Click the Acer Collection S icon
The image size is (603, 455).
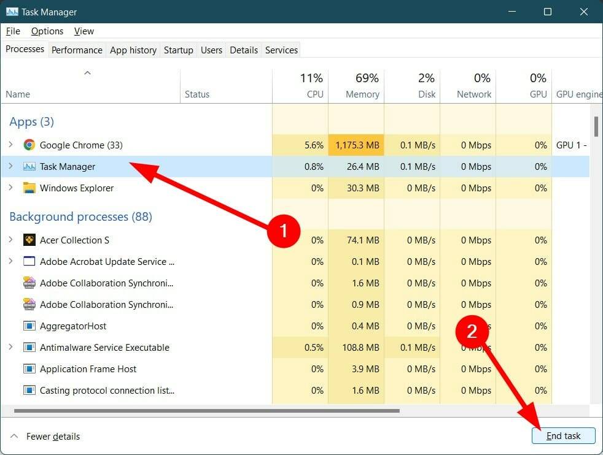click(x=29, y=240)
